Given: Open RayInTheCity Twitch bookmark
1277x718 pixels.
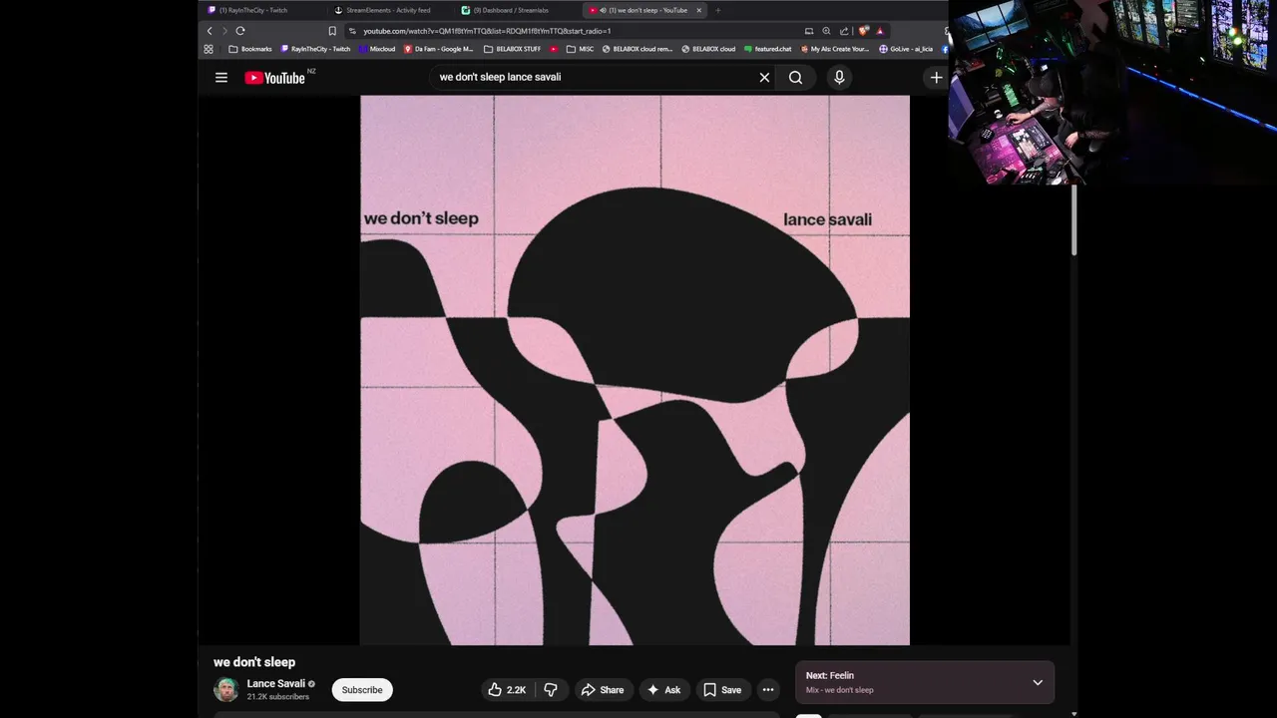Looking at the screenshot, I should pyautogui.click(x=316, y=49).
